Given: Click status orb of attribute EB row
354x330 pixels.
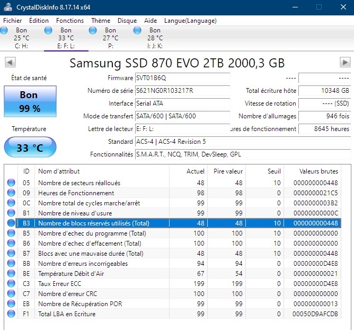Looking at the screenshot, I should [x=11, y=303].
